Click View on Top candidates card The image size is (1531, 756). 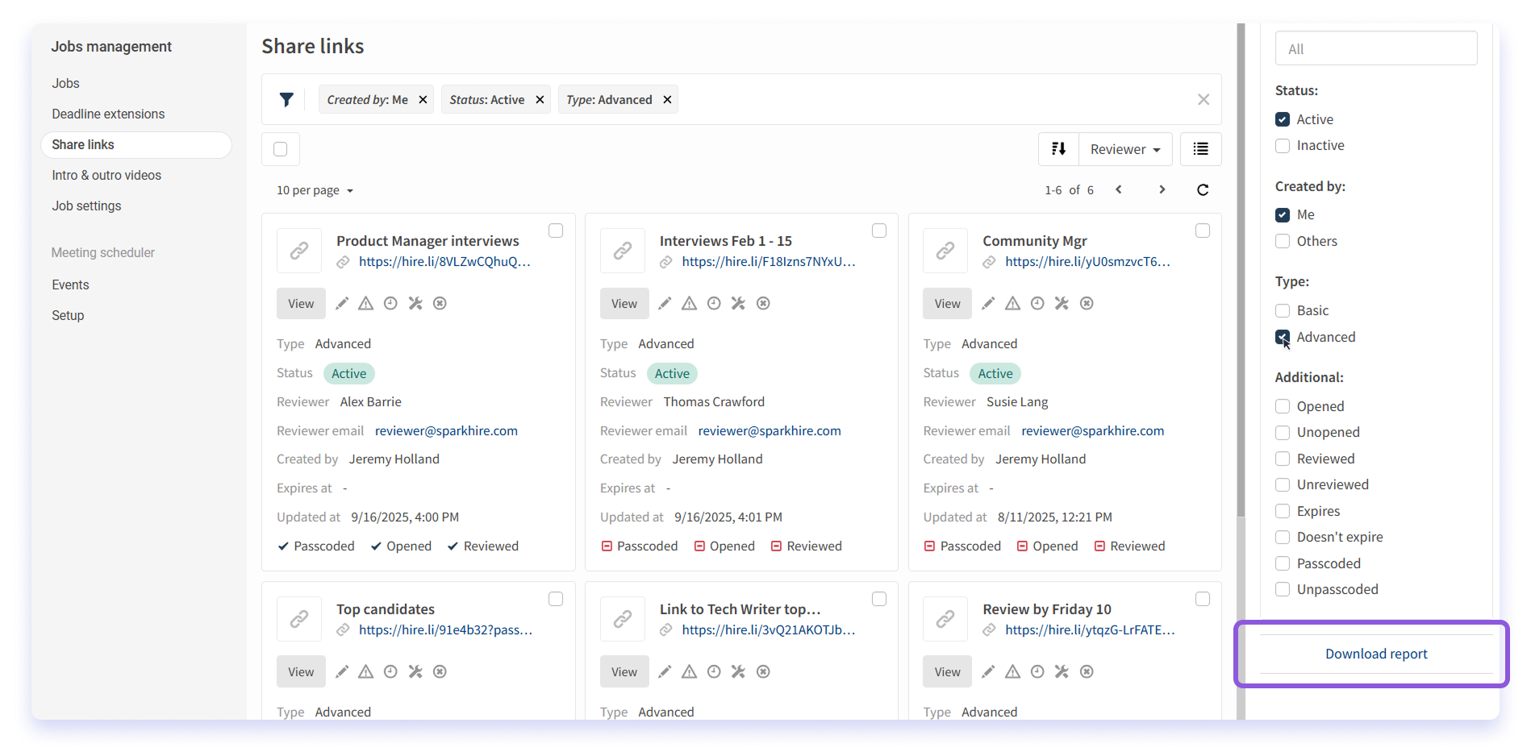point(301,672)
